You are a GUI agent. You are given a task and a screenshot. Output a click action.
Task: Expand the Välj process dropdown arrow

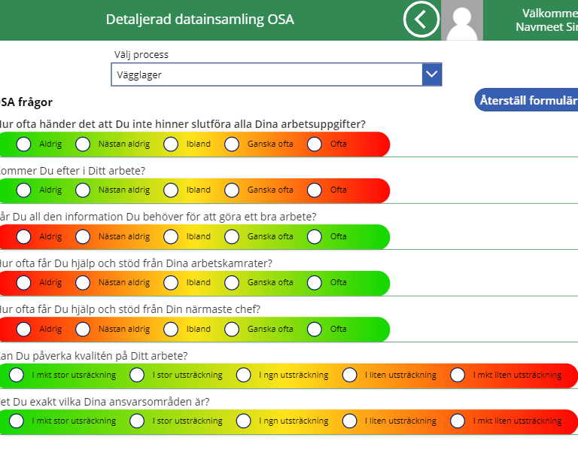tap(431, 74)
